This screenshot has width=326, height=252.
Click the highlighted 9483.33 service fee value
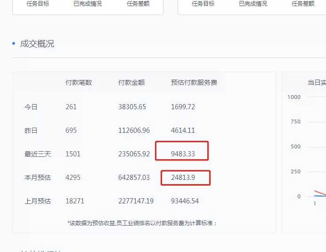183,154
